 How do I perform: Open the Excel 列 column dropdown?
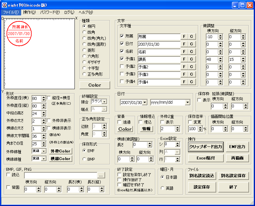(x=178, y=152)
